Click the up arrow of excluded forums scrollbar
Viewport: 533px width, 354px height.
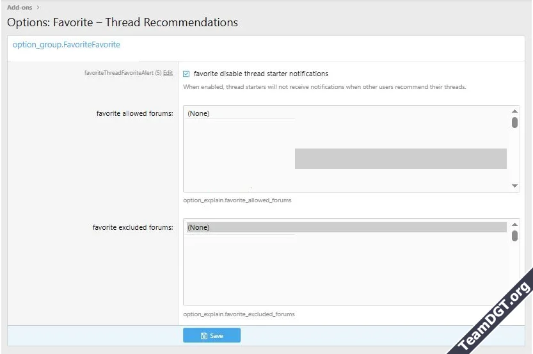514,225
